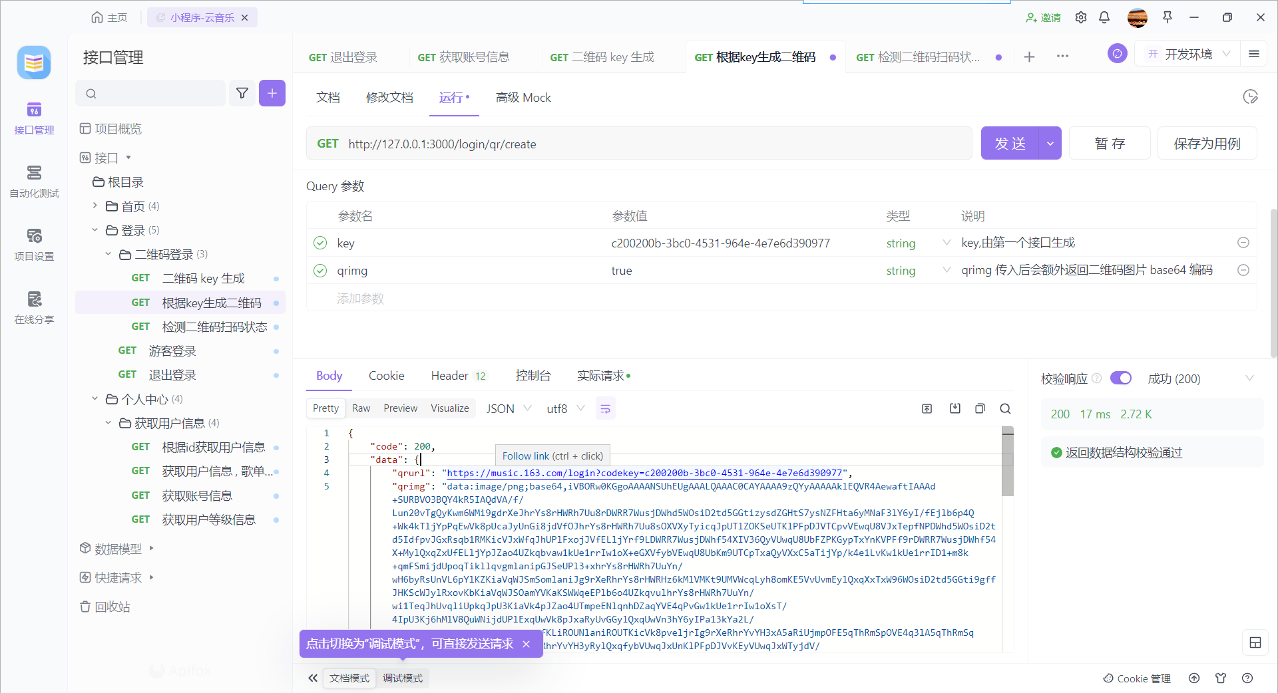1278x693 pixels.
Task: Create a new request with the purple plus icon
Action: click(x=272, y=93)
